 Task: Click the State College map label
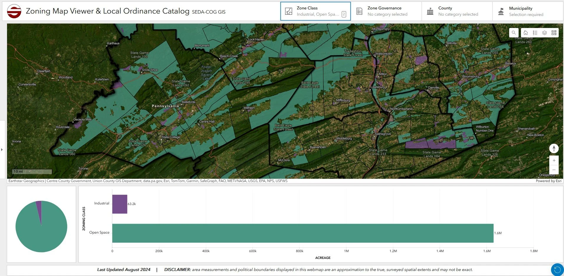171,137
